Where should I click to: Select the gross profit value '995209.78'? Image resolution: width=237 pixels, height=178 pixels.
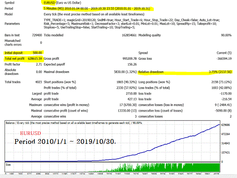pyautogui.click(x=130, y=59)
